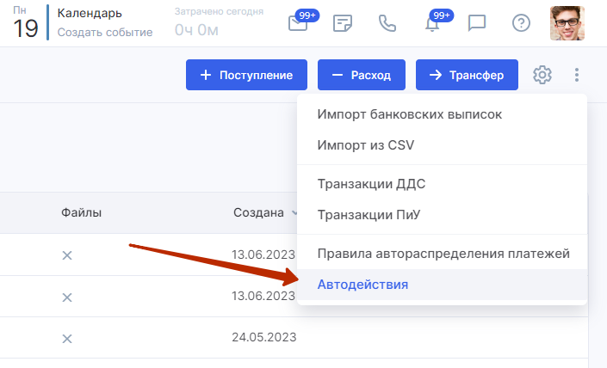
Task: Open the chat messages icon
Action: click(x=477, y=23)
